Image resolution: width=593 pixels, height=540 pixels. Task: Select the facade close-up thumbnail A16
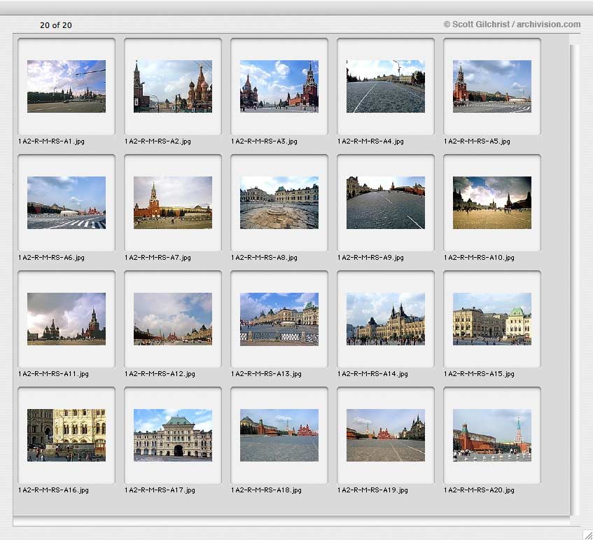click(x=67, y=435)
